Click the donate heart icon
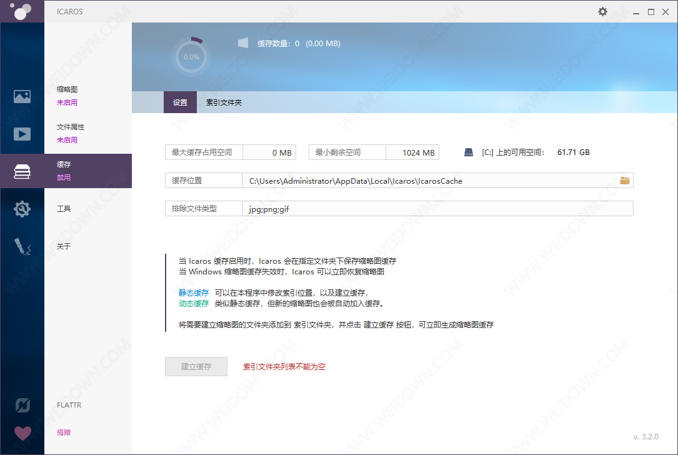The height and width of the screenshot is (455, 678). [x=22, y=432]
